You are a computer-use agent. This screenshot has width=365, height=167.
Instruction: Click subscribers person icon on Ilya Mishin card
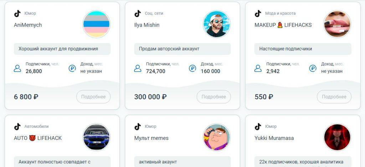tap(138, 68)
